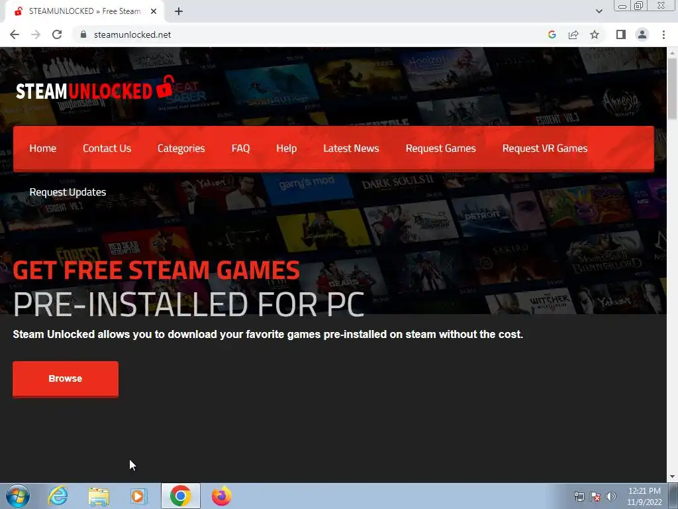This screenshot has width=678, height=509.
Task: Launch Firefox from the taskbar
Action: 221,496
